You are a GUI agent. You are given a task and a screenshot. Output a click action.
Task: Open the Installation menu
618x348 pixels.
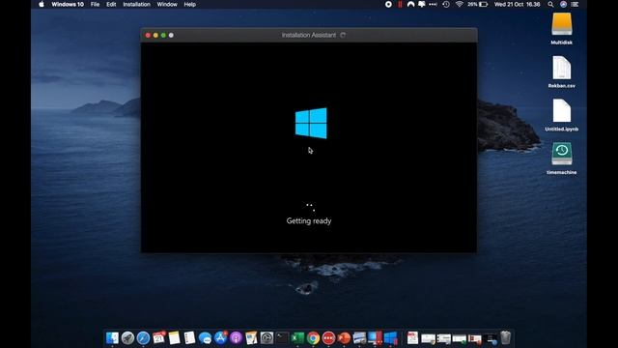136,4
